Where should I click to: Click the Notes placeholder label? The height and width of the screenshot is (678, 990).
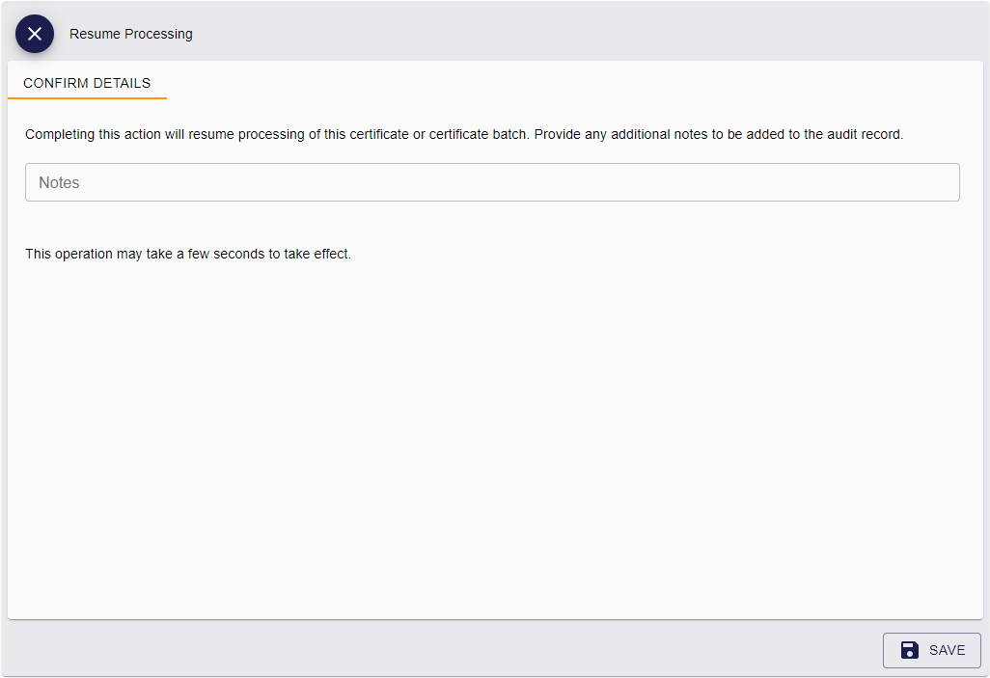tap(60, 182)
